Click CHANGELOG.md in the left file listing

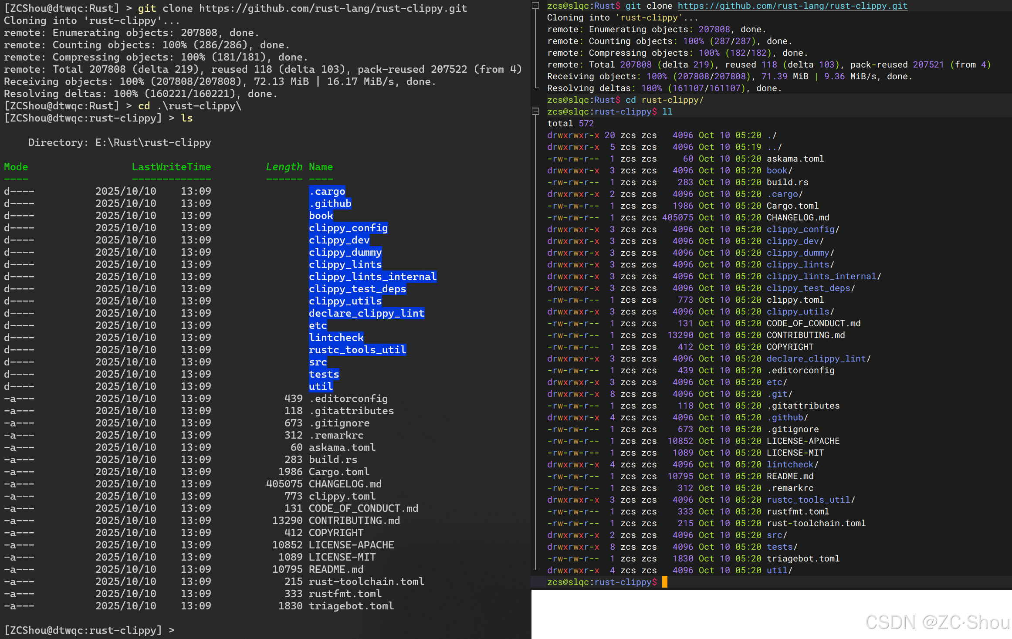pos(345,484)
